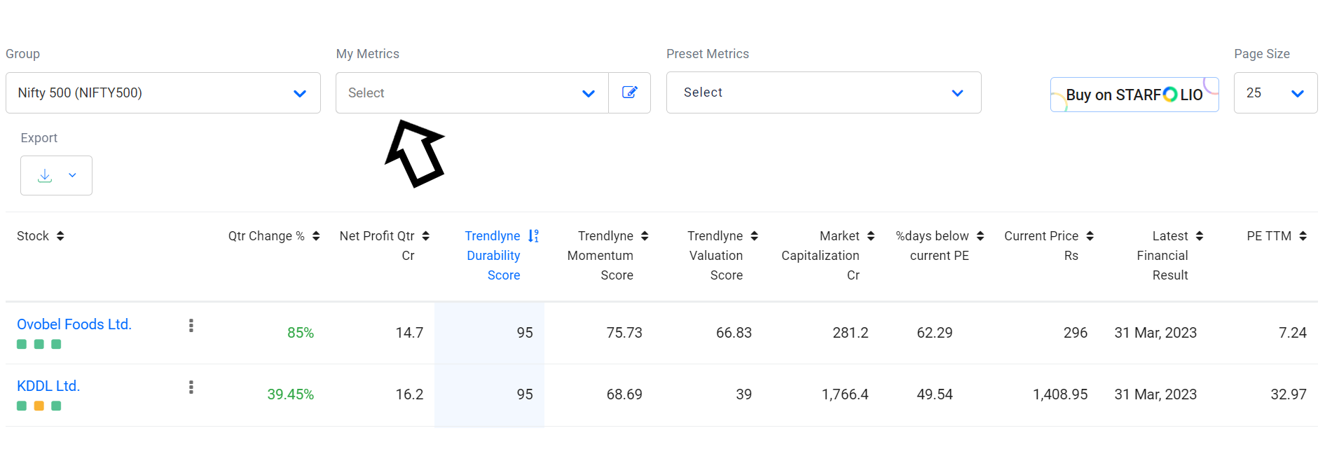Screen dimensions: 1325x454
Task: Sort by PE TTM column
Action: (1303, 236)
